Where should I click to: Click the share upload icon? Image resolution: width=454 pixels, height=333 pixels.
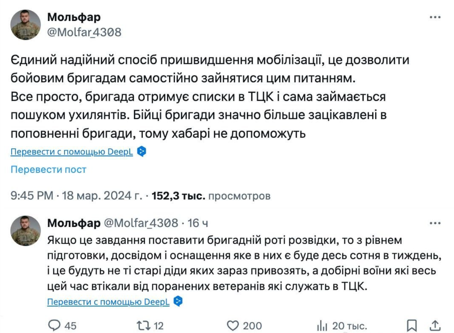[435, 325]
